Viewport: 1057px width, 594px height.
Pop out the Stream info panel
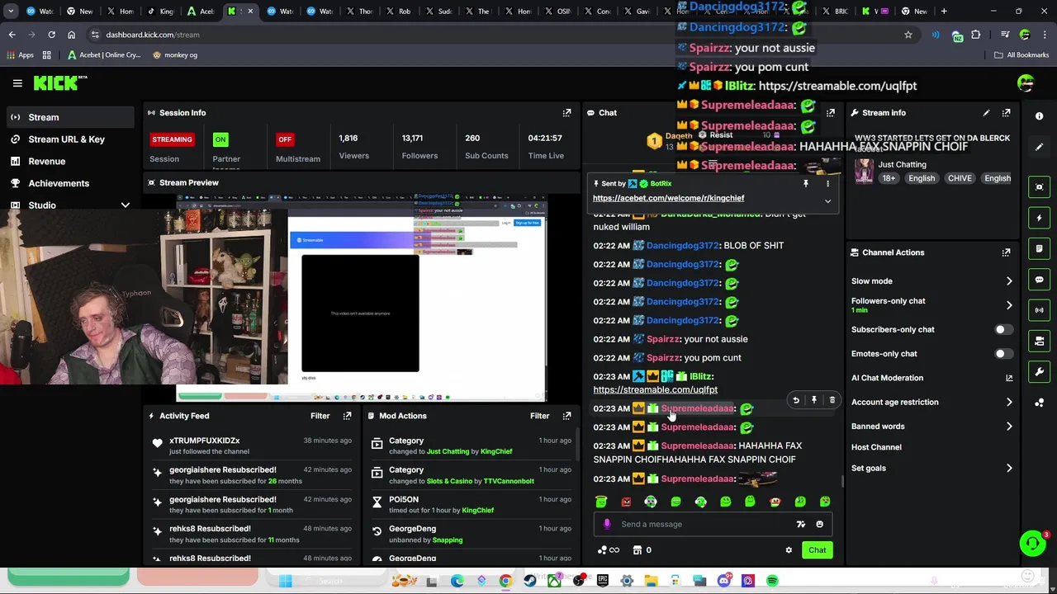[x=1006, y=113]
